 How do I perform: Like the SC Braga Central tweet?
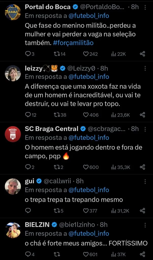(x=86, y=167)
